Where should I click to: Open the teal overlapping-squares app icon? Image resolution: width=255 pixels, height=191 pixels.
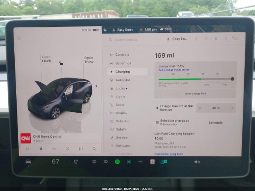[x=164, y=162]
